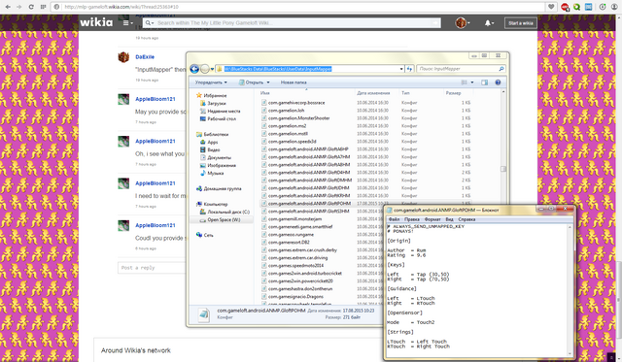This screenshot has height=362, width=622.
Task: Sort by the Размер column header
Action: pyautogui.click(x=454, y=93)
